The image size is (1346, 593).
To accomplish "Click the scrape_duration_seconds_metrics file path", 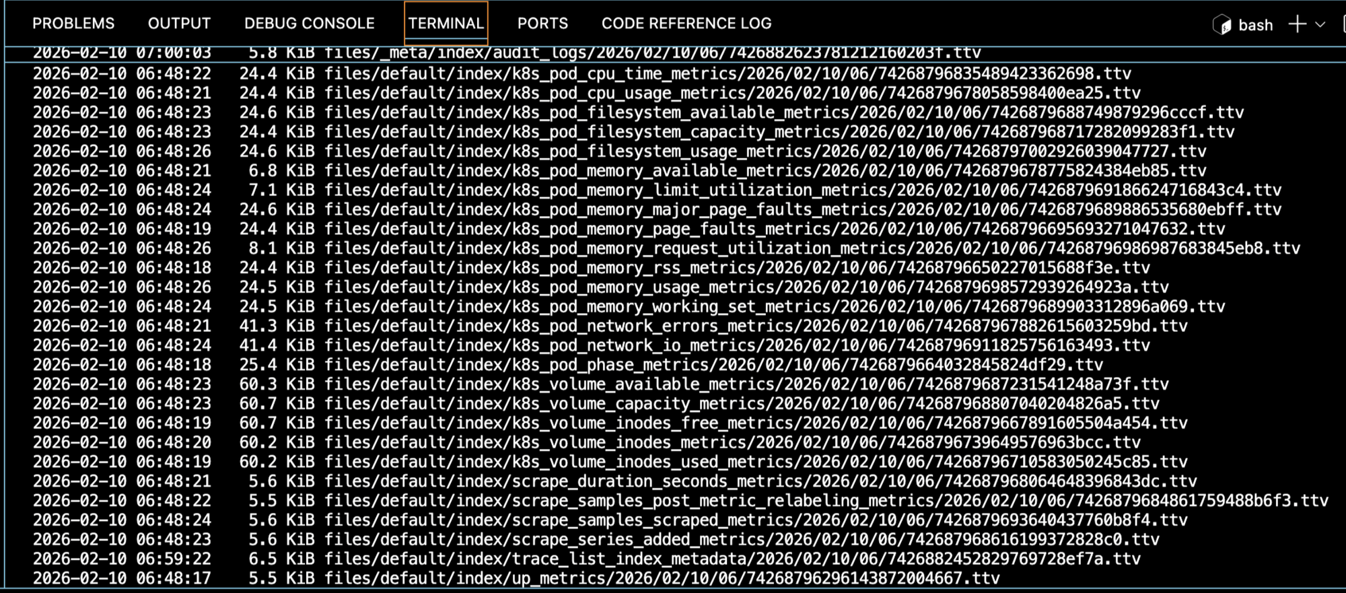I will pos(760,481).
